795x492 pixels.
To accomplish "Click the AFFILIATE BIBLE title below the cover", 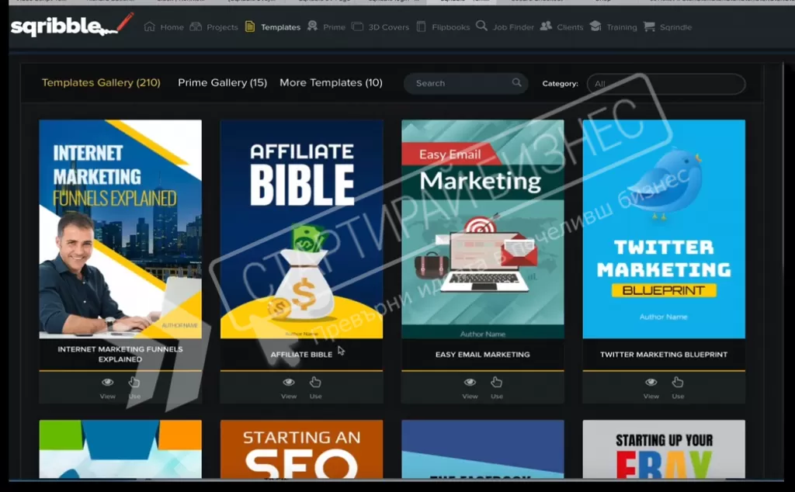I will coord(301,354).
